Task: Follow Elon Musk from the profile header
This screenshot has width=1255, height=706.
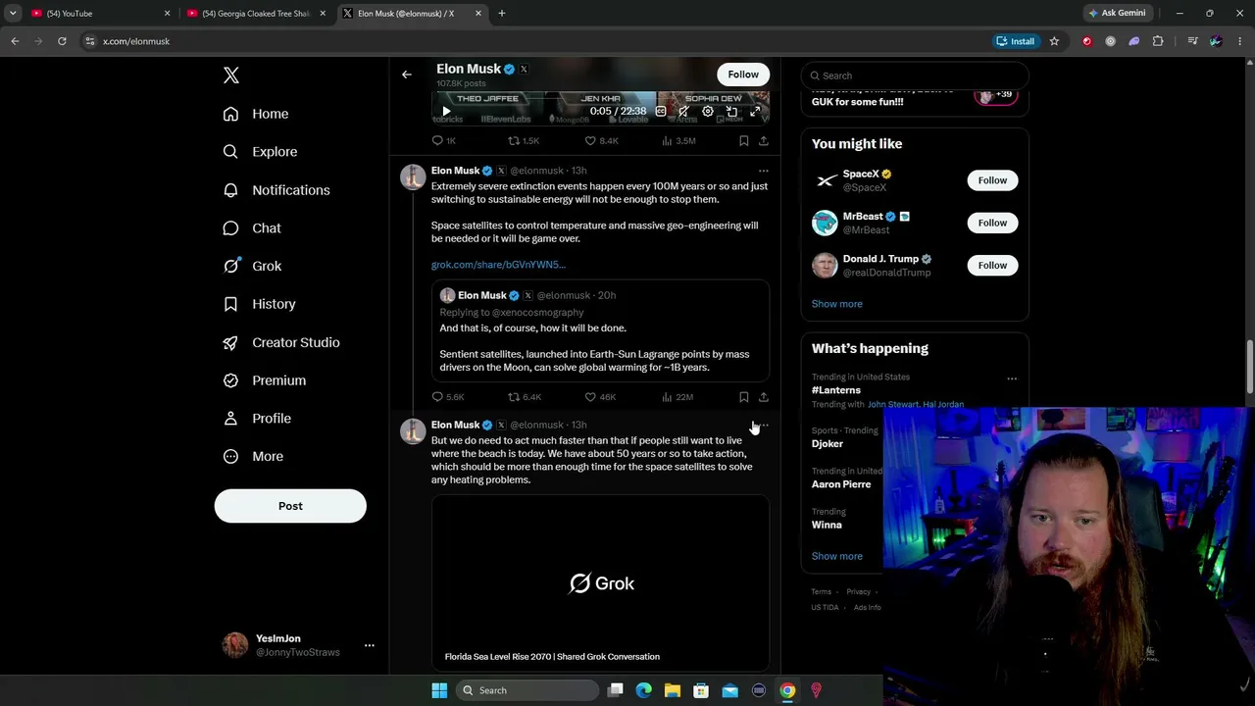Action: pyautogui.click(x=743, y=75)
